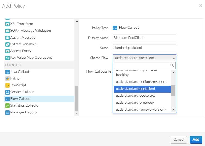Click the Extract Variables icon
The width and height of the screenshot is (205, 146).
(8, 44)
